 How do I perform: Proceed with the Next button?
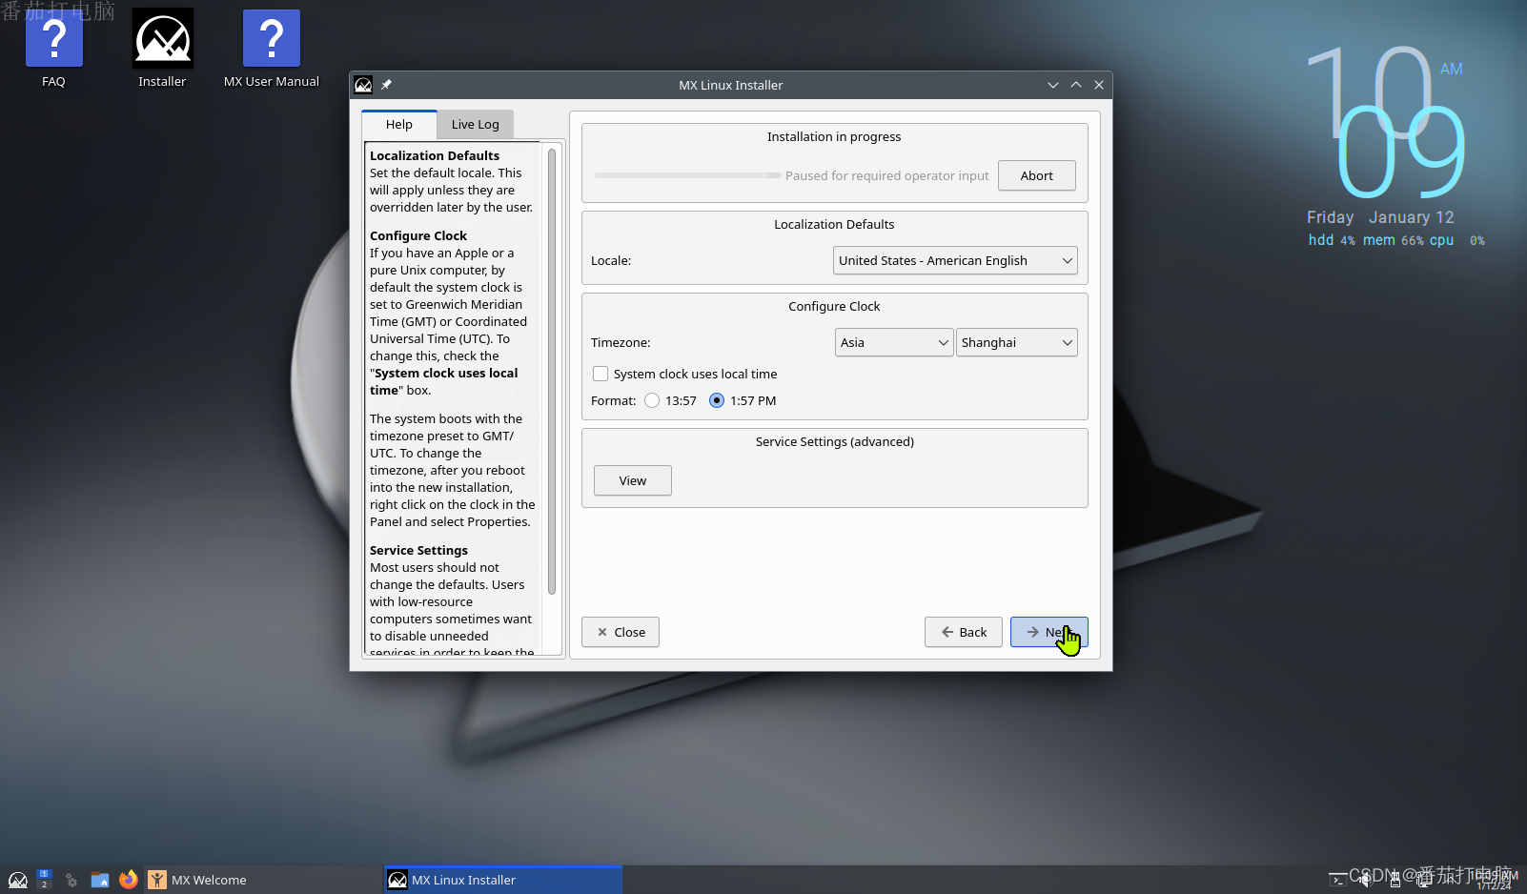click(x=1049, y=632)
